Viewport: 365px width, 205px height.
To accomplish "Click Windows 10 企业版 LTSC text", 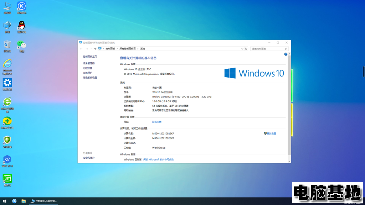I will 137,69.
